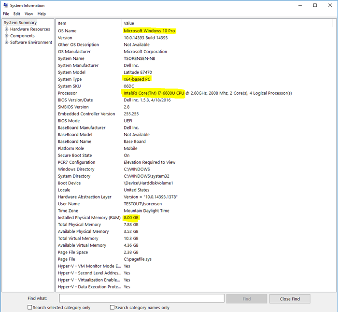Enable Search category names only checkbox
Screen dimensions: 338x312
(x=112, y=307)
